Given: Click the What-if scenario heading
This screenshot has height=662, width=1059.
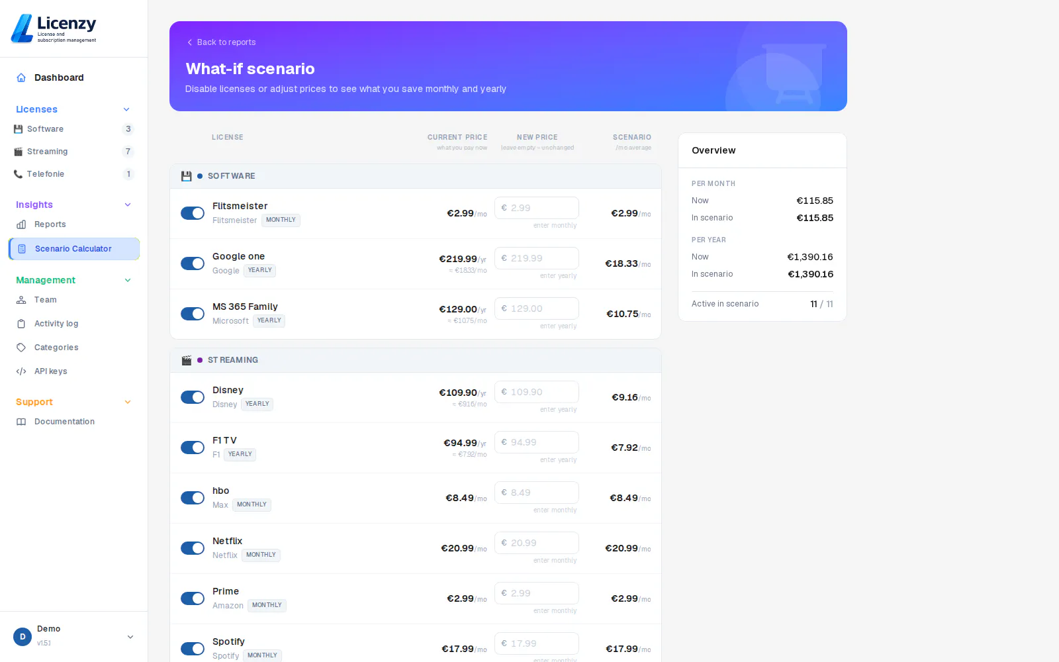Looking at the screenshot, I should click(250, 69).
